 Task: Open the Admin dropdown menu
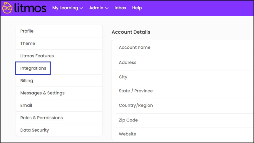coord(99,8)
